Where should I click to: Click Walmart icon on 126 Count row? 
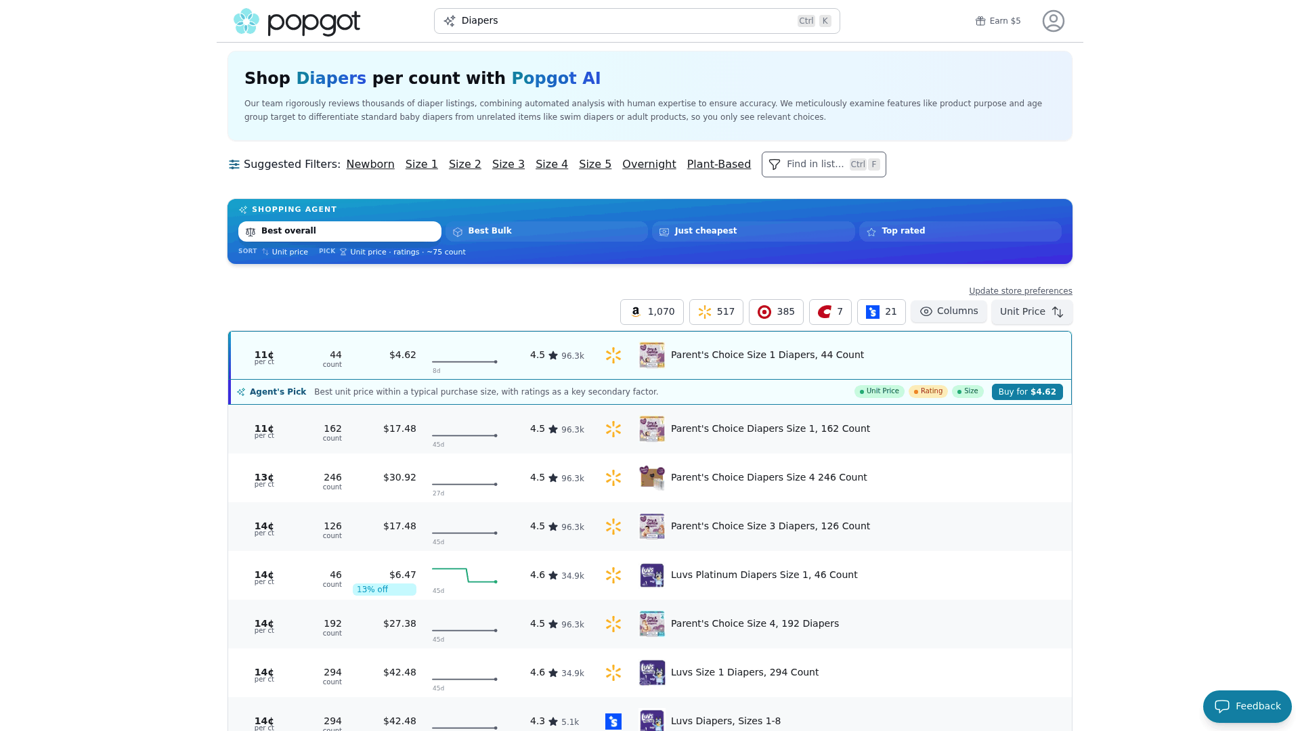[x=613, y=527]
